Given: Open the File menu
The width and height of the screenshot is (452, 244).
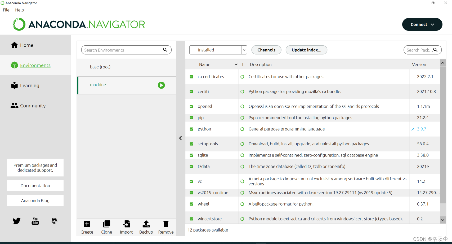Looking at the screenshot, I should 6,10.
